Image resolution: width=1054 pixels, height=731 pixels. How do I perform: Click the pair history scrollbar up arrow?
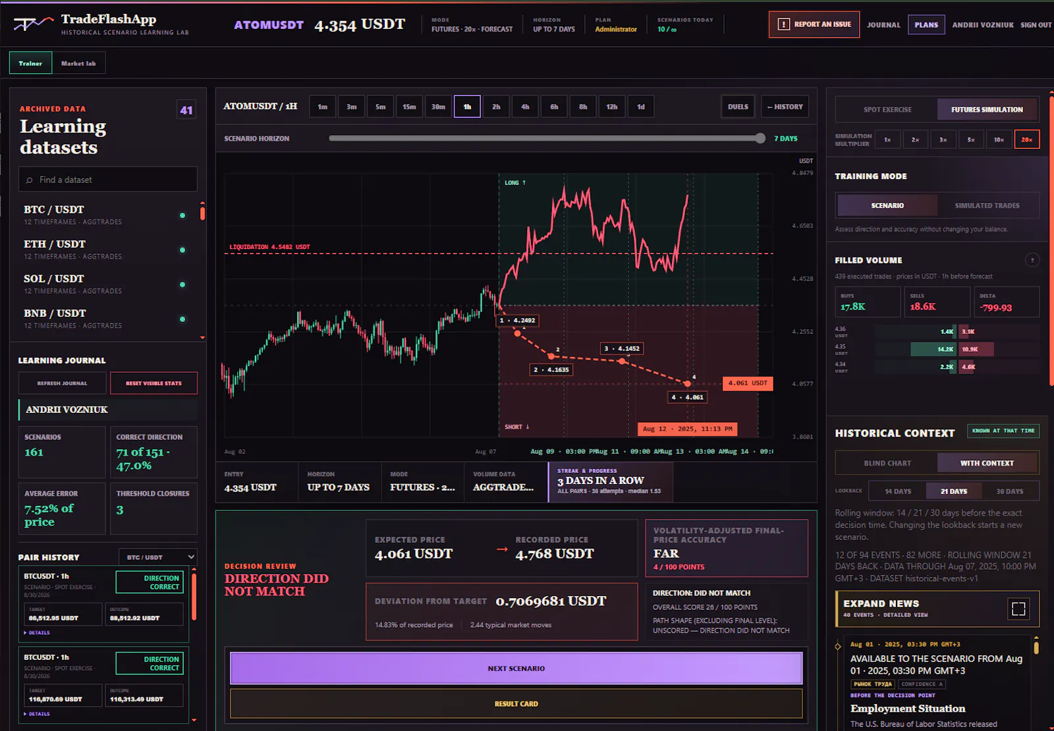coord(194,569)
